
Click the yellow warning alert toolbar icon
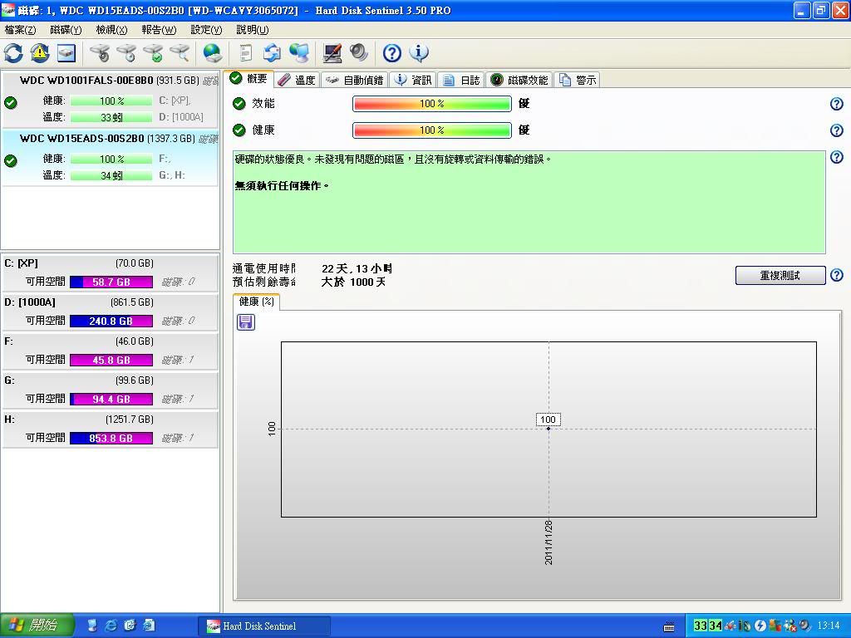click(40, 53)
